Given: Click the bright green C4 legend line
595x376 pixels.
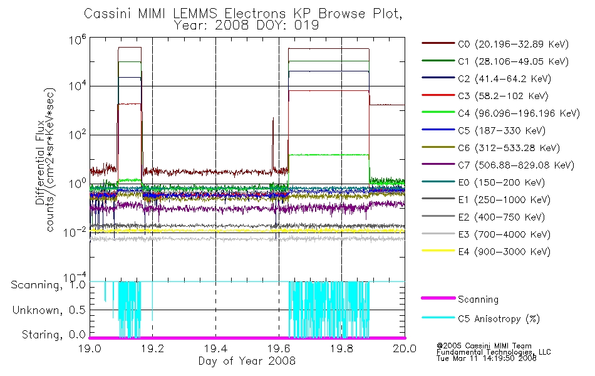Looking at the screenshot, I should pos(438,112).
